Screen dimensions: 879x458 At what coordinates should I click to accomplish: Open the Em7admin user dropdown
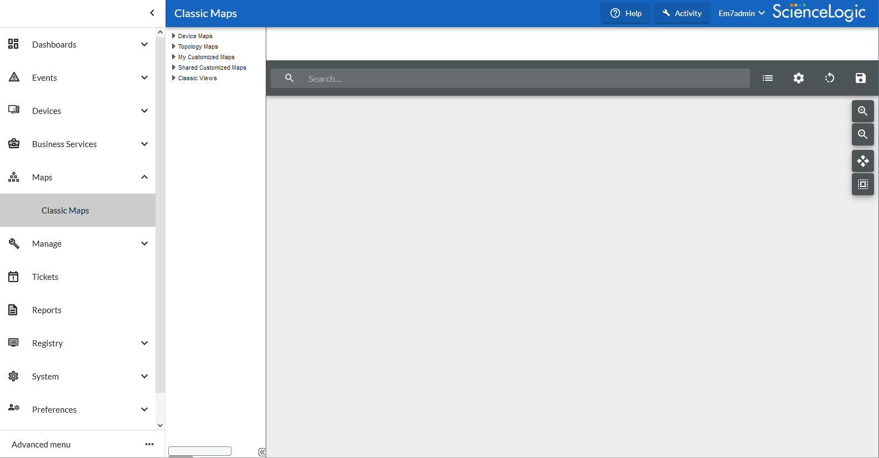tap(741, 13)
